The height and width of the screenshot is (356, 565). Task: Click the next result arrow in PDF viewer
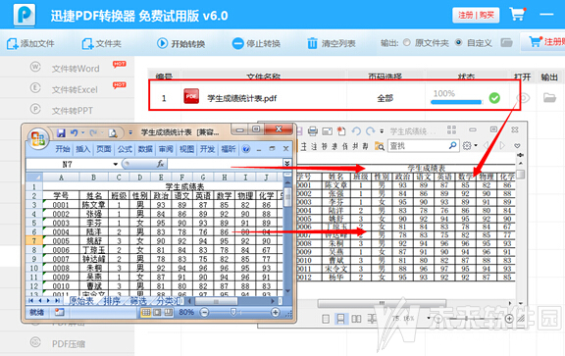point(502,145)
